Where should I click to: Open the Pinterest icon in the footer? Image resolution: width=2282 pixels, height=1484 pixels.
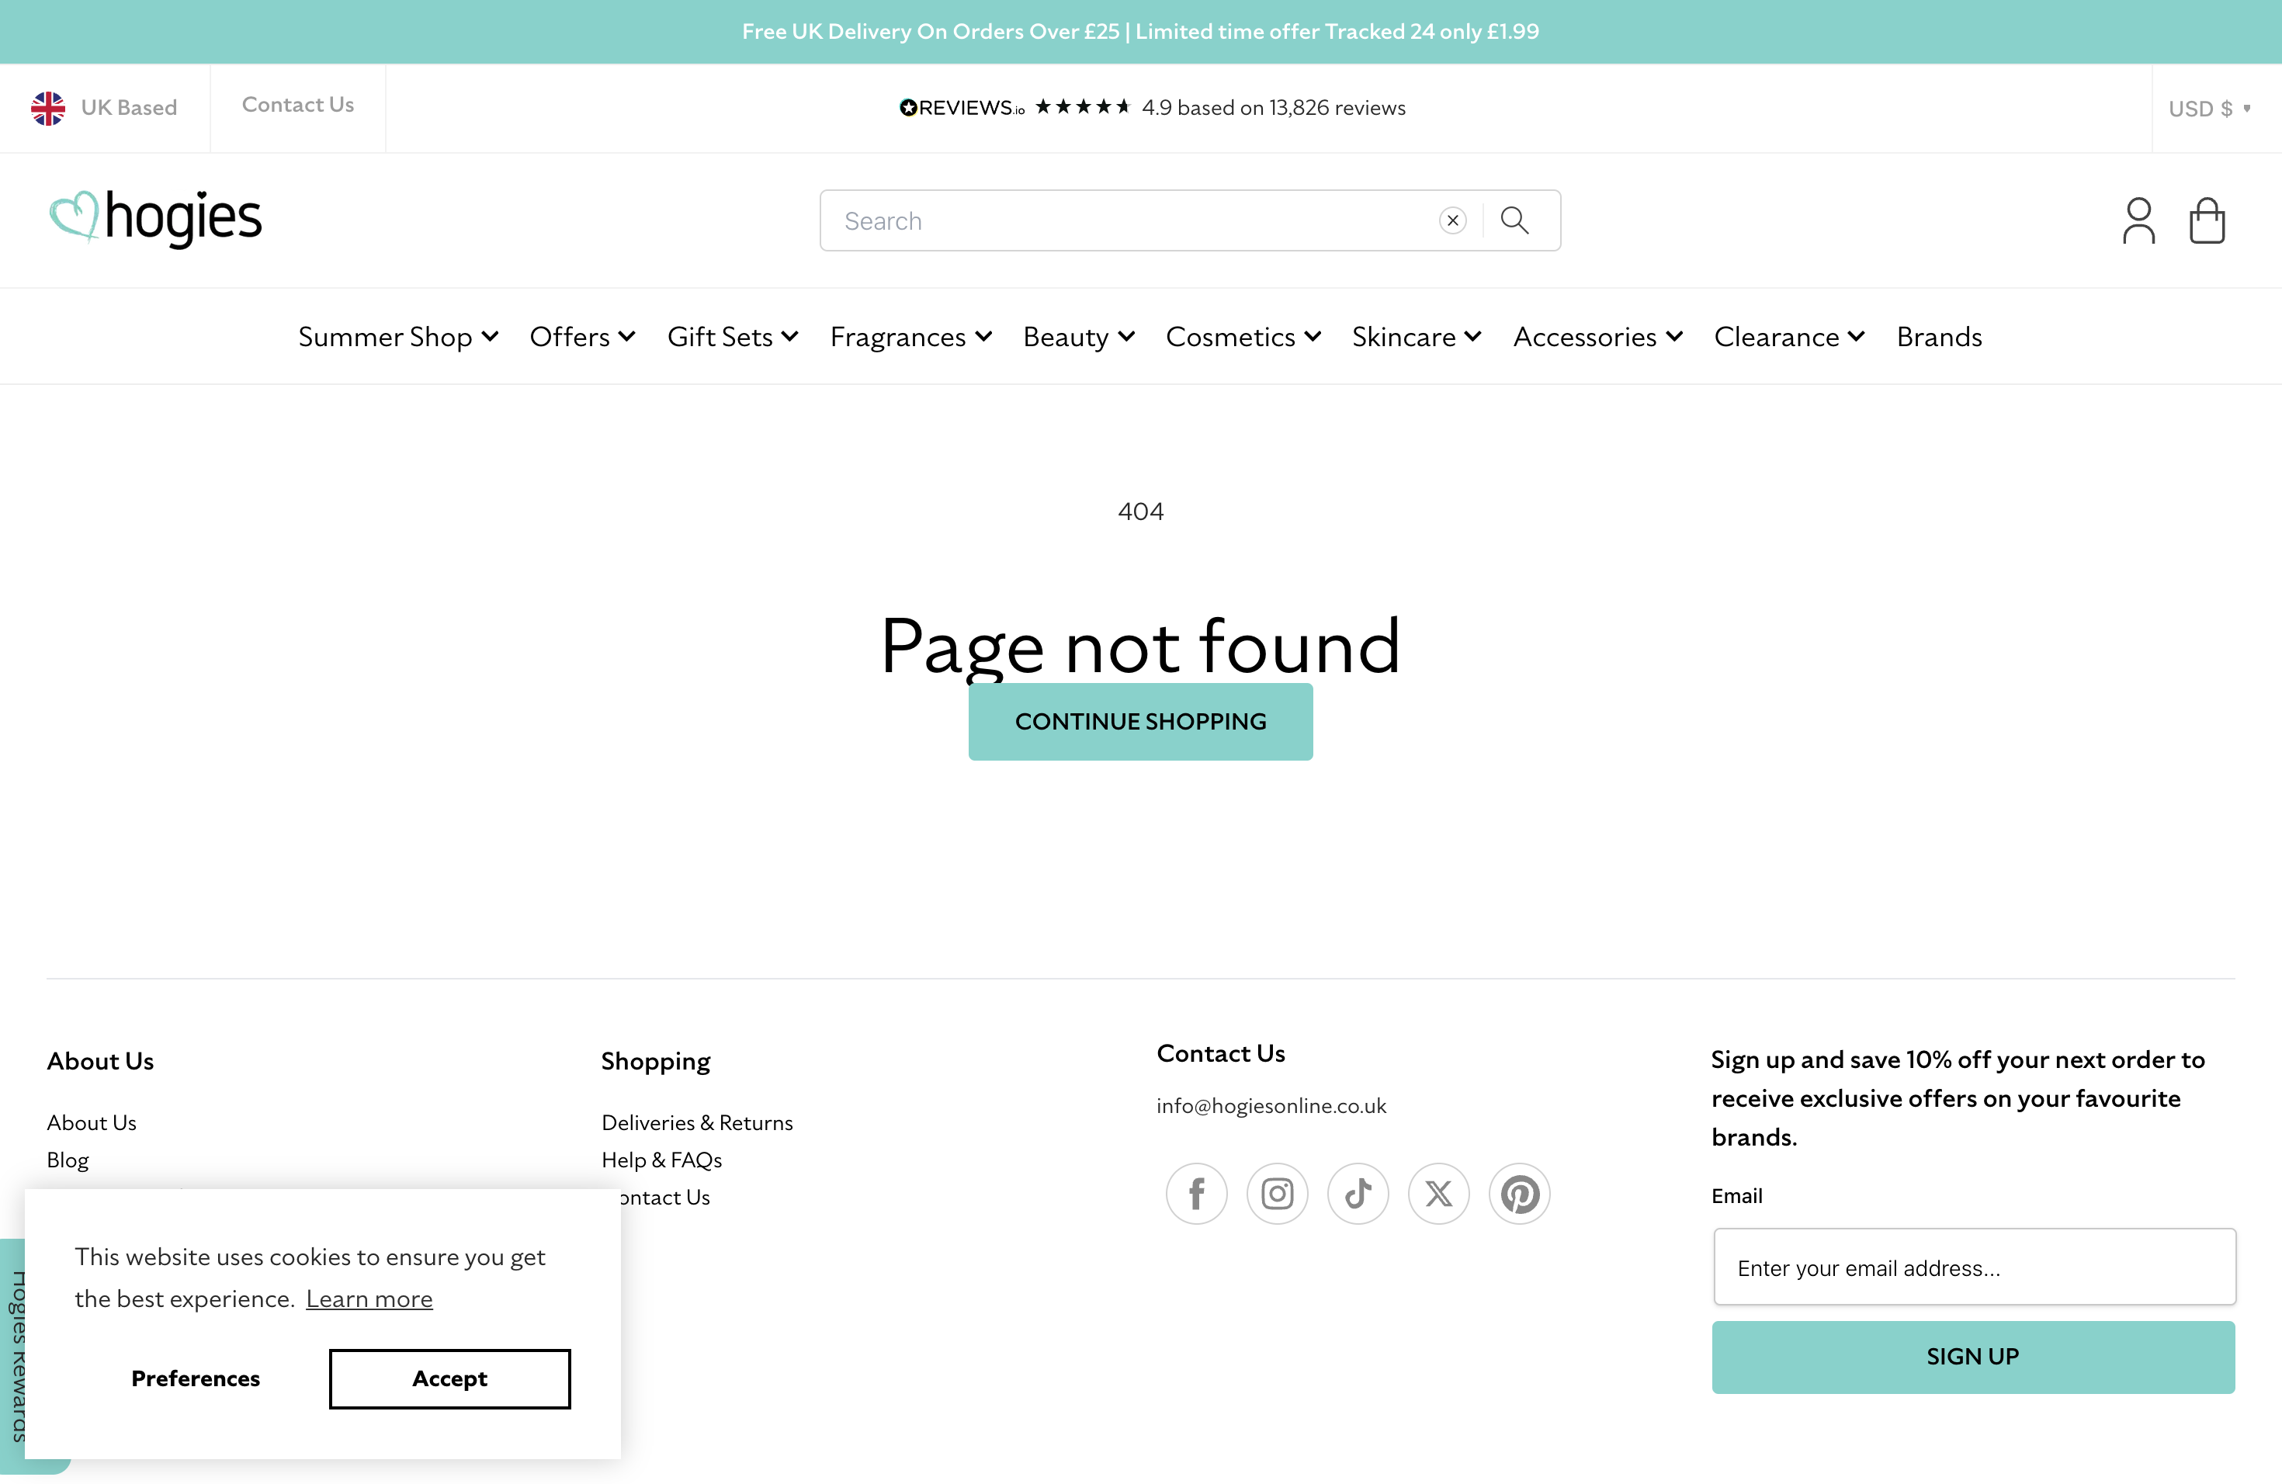pos(1519,1194)
